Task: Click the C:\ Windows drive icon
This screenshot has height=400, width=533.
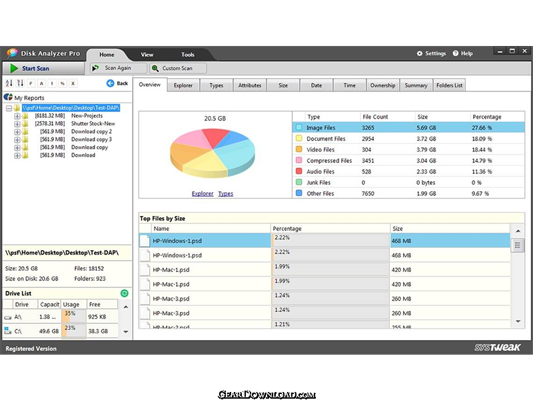Action: click(8, 330)
